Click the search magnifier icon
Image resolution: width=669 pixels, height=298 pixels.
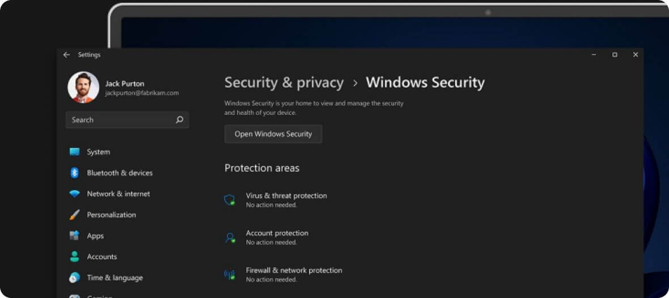(180, 120)
